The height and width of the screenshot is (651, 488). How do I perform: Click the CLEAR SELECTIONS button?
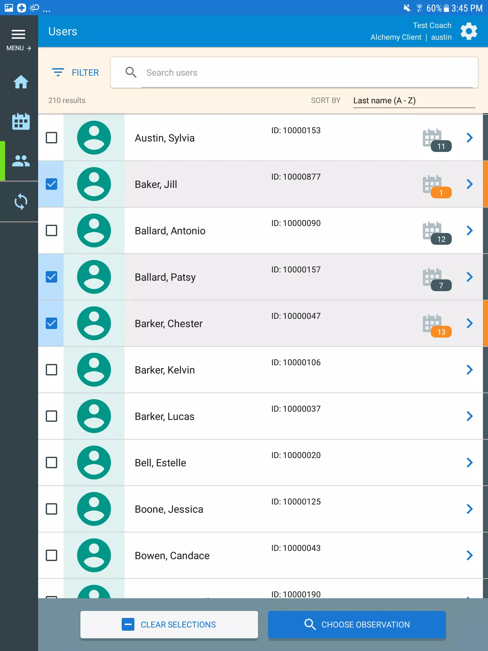(x=169, y=625)
